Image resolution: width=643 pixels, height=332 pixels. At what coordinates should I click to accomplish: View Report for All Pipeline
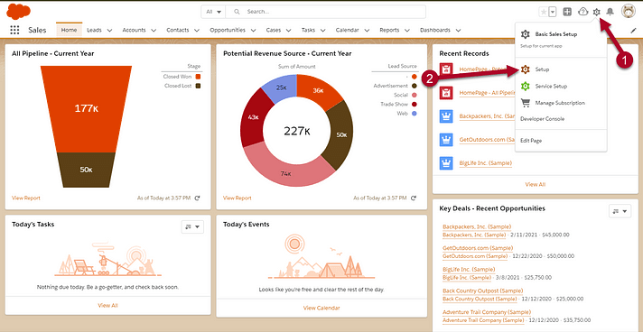click(x=26, y=198)
